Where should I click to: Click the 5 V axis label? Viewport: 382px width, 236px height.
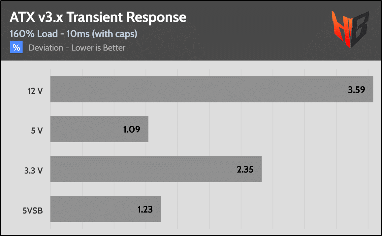pos(37,131)
